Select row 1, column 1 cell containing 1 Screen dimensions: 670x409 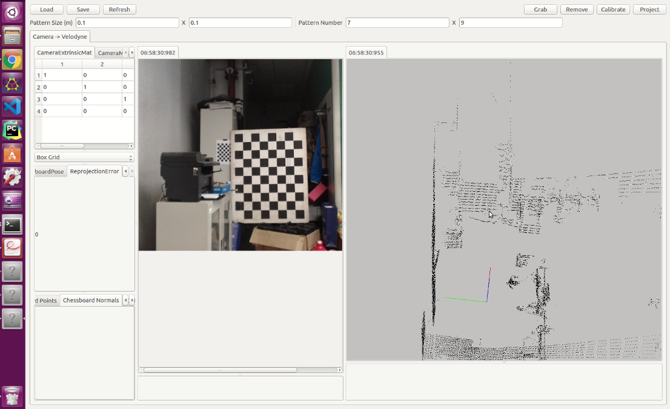pyautogui.click(x=62, y=75)
